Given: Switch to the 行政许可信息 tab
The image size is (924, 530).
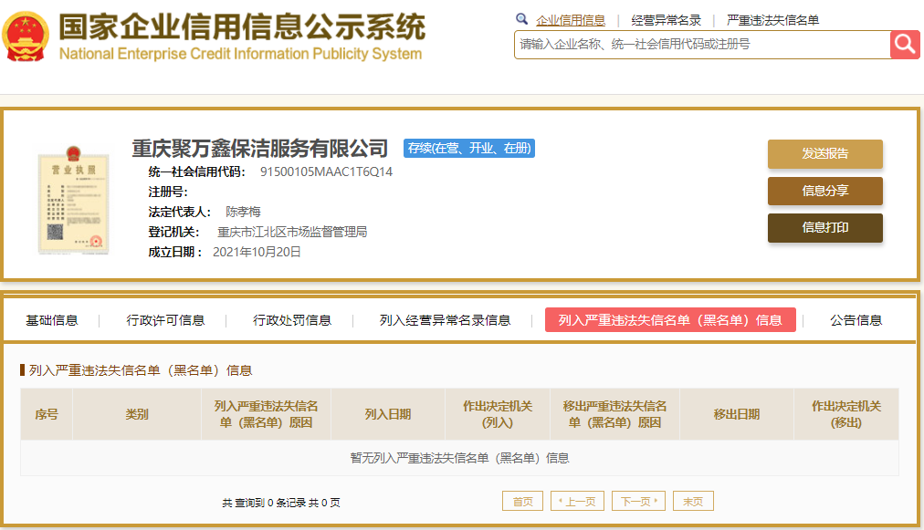Looking at the screenshot, I should [x=165, y=320].
